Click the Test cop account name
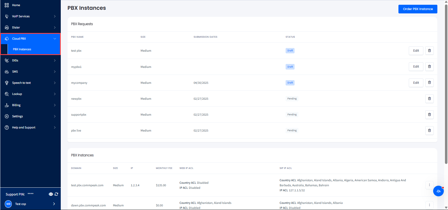448x210 pixels. pyautogui.click(x=20, y=204)
